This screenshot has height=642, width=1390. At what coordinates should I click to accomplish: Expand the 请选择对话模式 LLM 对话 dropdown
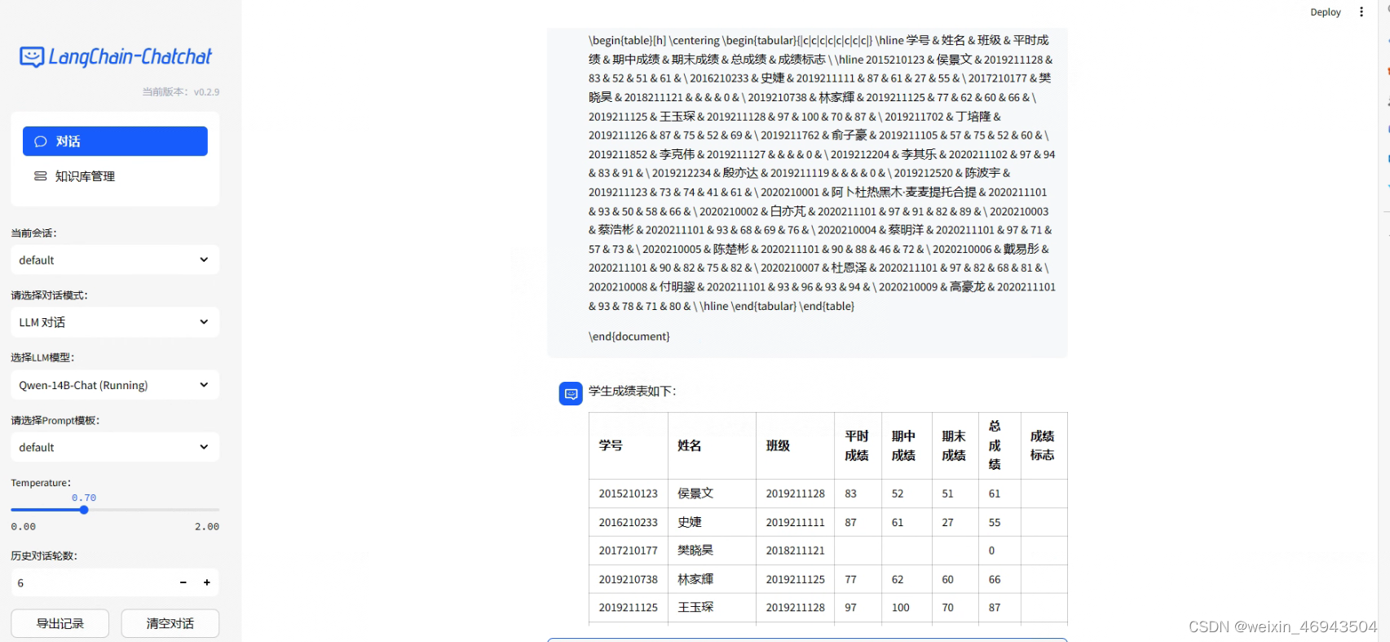click(115, 322)
